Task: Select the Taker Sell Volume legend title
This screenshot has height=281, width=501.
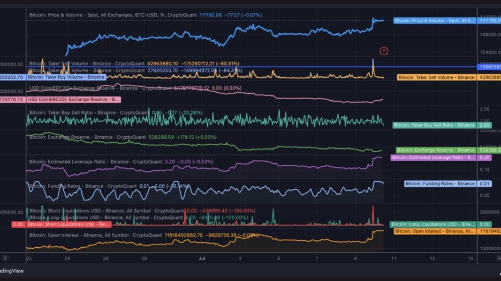Action: (87, 64)
